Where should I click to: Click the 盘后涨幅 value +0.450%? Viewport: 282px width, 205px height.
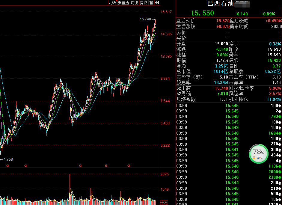274,21
